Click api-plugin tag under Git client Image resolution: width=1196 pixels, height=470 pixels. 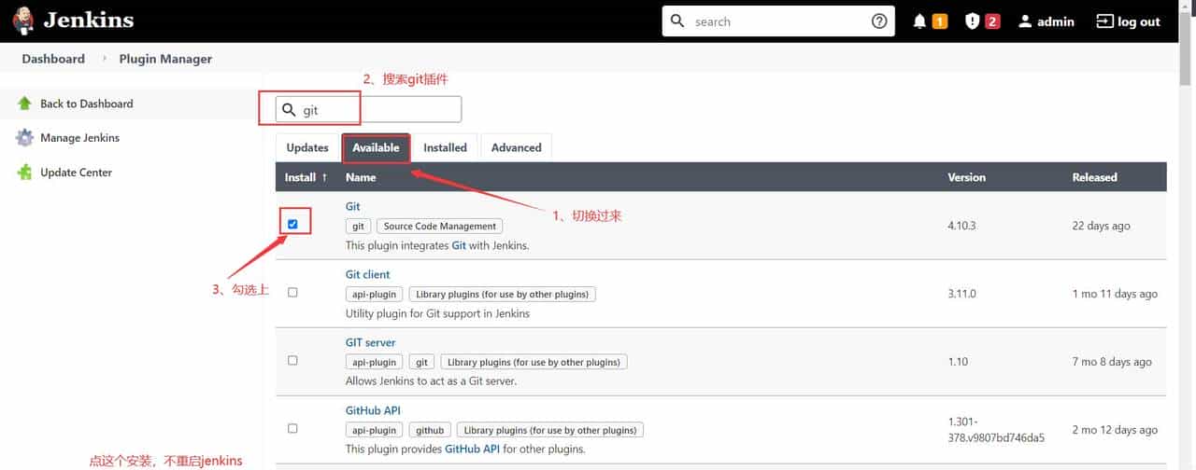pos(375,294)
